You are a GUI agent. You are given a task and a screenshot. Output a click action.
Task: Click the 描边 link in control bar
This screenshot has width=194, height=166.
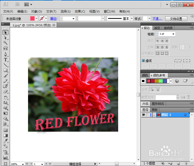point(54,19)
